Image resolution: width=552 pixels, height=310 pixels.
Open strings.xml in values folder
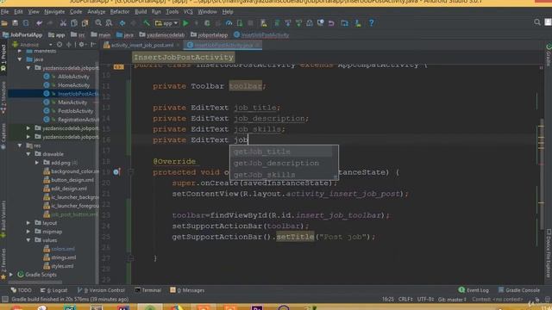63,257
